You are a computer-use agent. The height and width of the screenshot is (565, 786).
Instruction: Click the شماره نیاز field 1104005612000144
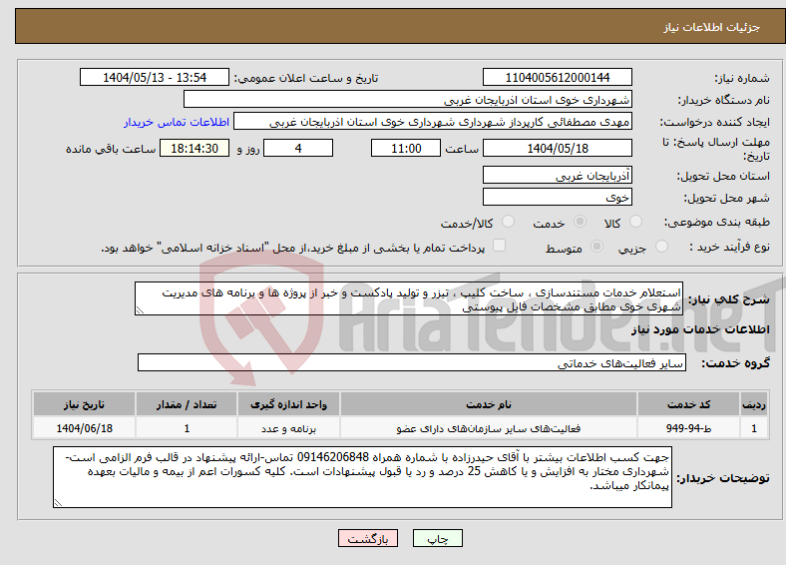coord(558,77)
